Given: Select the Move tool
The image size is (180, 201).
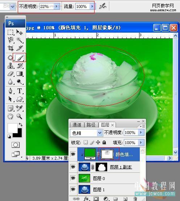Looking at the screenshot, I should (x=20, y=32).
